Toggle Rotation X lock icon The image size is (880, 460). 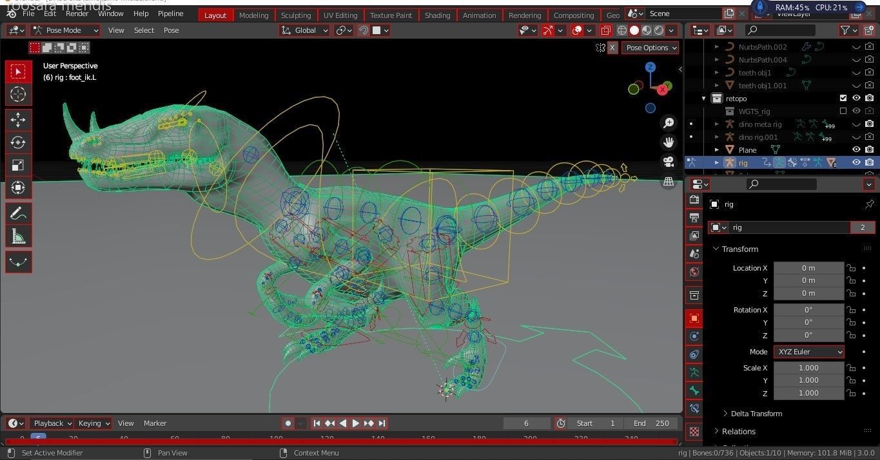point(851,310)
